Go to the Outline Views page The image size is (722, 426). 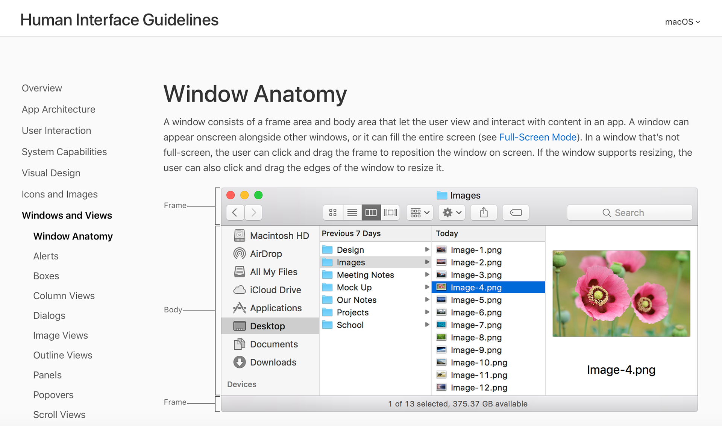pyautogui.click(x=63, y=355)
